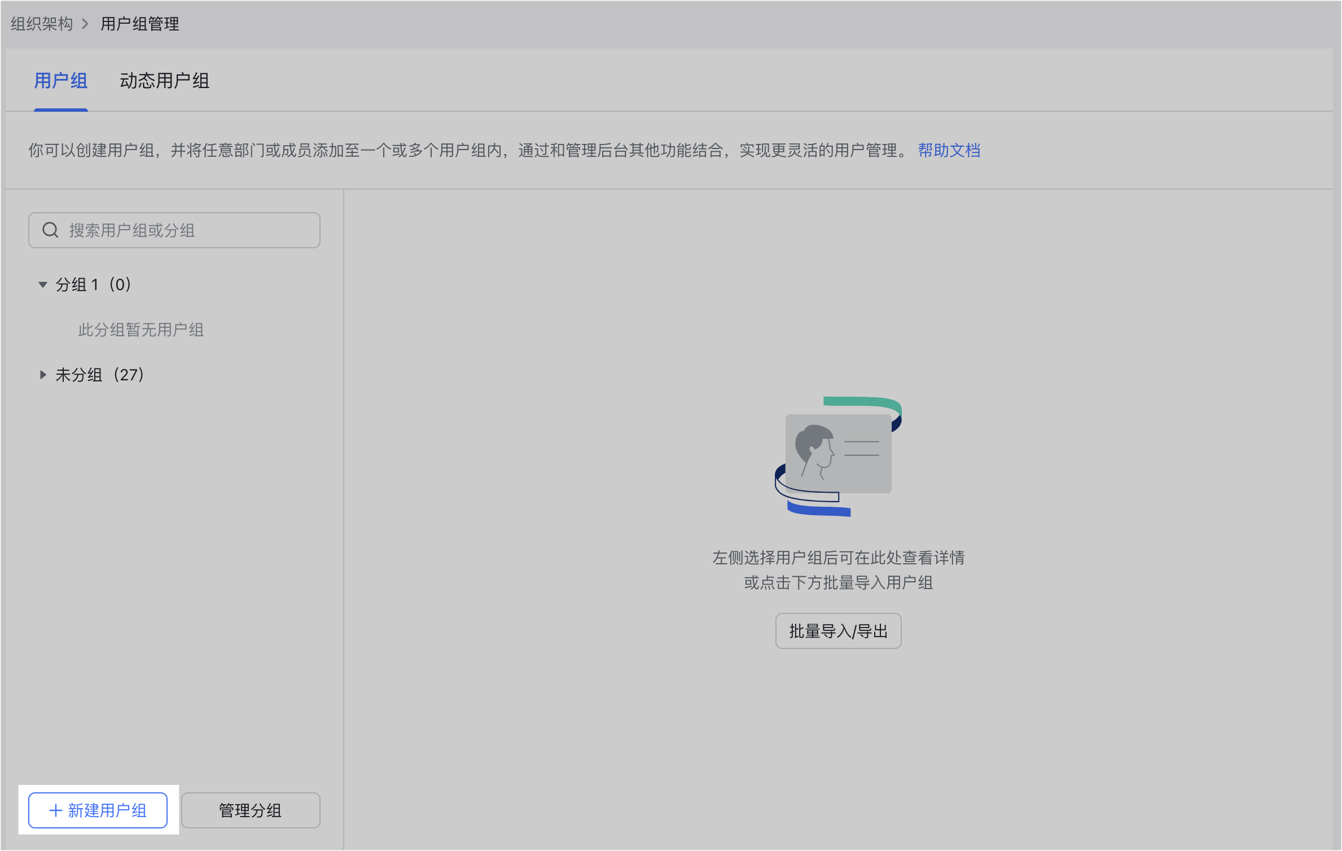Click the 新建用户组 button

click(x=98, y=810)
